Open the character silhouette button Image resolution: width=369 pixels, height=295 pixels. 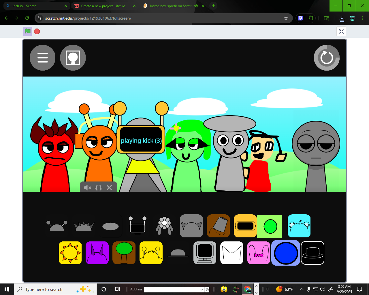[x=73, y=58]
